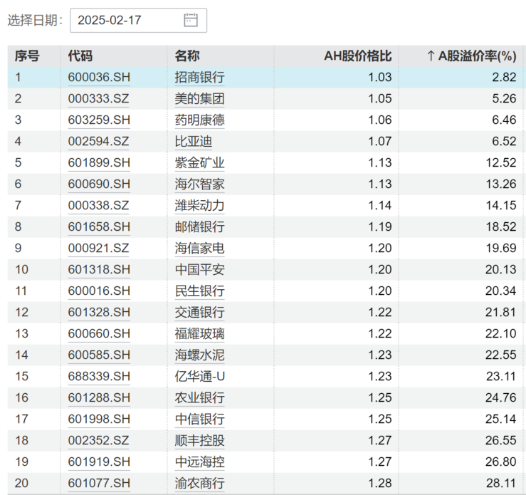
Task: Select price ratio 1.19 for 邮储银行
Action: point(380,227)
